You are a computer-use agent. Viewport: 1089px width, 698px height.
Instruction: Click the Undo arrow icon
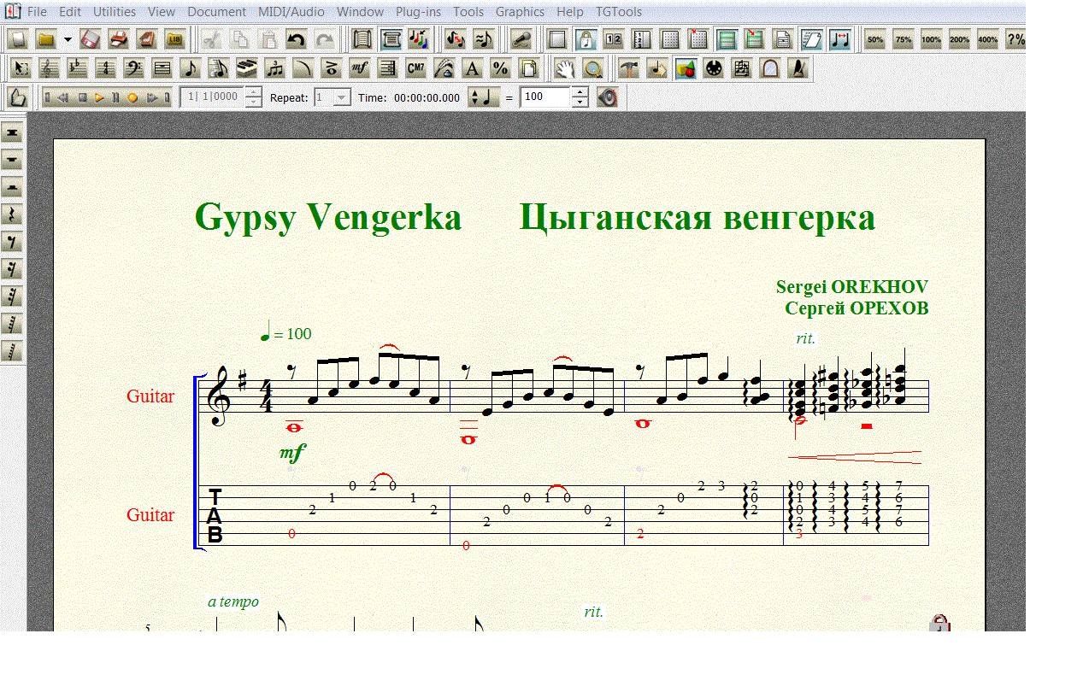click(x=297, y=39)
